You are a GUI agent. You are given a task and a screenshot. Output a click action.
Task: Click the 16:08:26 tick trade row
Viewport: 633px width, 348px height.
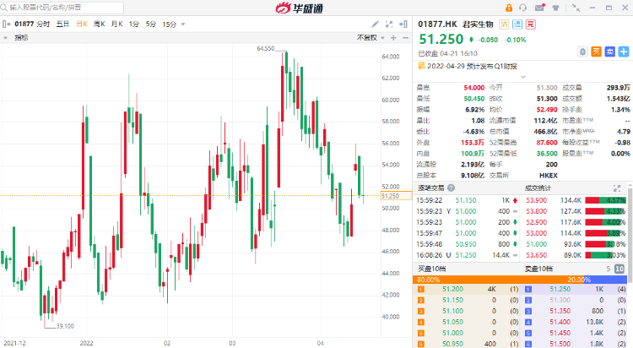(x=467, y=255)
